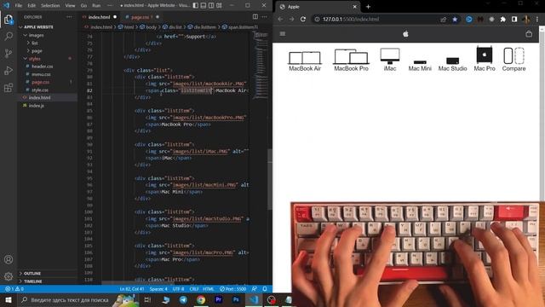The image size is (545, 307).
Task: Open the Source Control view in the activity bar
Action: pos(9,53)
